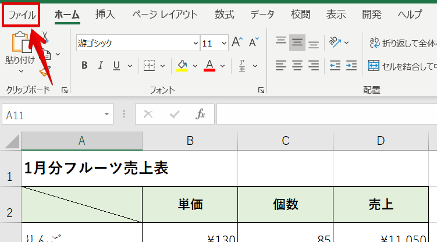Click the confirm entry checkmark icon
This screenshot has width=437, height=242.
(x=175, y=114)
